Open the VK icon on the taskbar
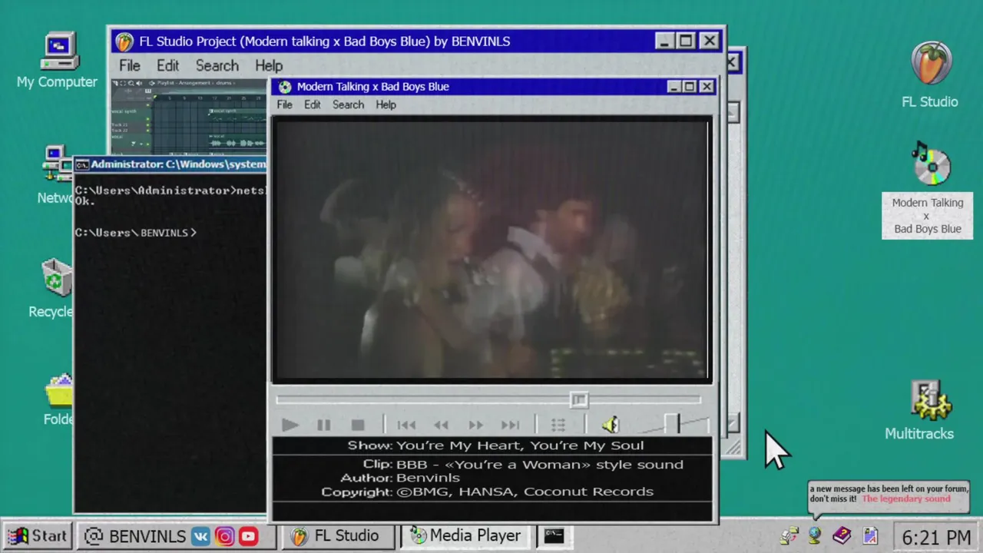The width and height of the screenshot is (983, 553). coord(200,536)
